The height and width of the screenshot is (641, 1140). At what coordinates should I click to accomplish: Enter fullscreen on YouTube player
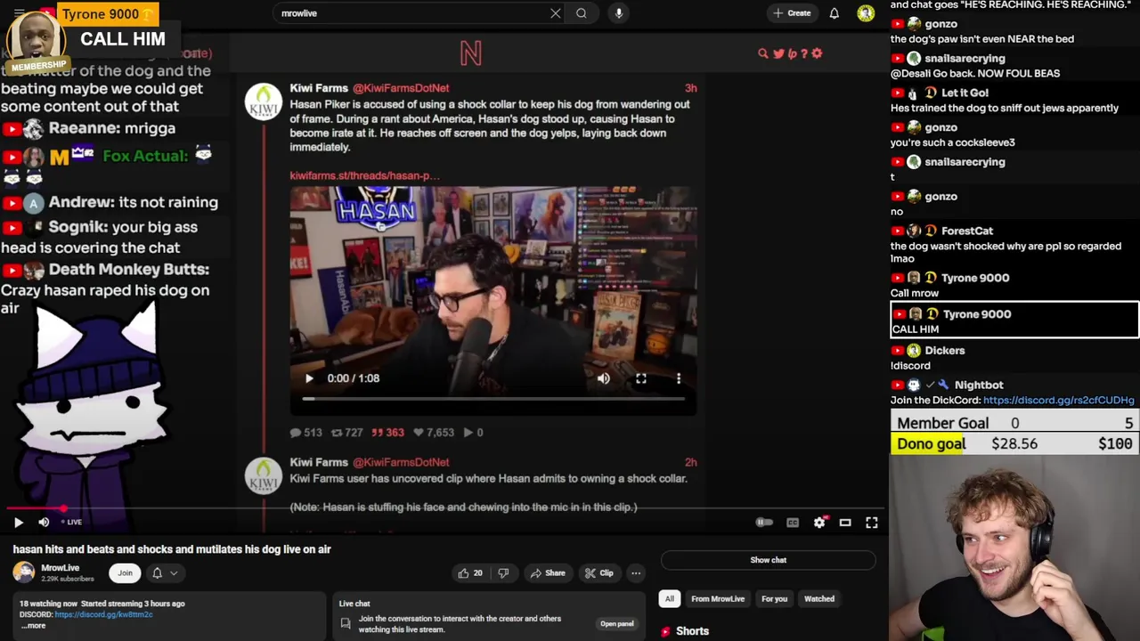[872, 523]
